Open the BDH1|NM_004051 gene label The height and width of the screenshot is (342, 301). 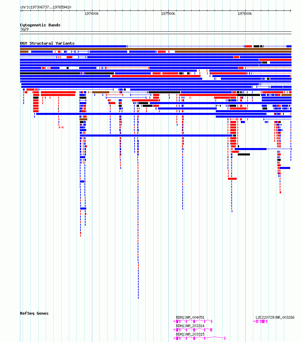(x=190, y=317)
